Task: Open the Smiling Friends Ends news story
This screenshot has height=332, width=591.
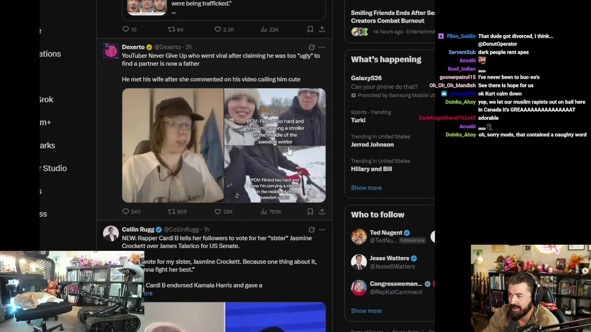Action: 392,17
